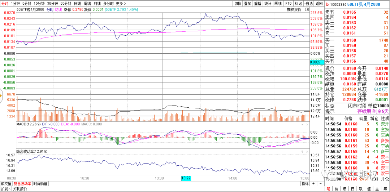This screenshot has height=192, width=390.
Task: Activate the 画线 drawing tool
Action: coord(278,4)
